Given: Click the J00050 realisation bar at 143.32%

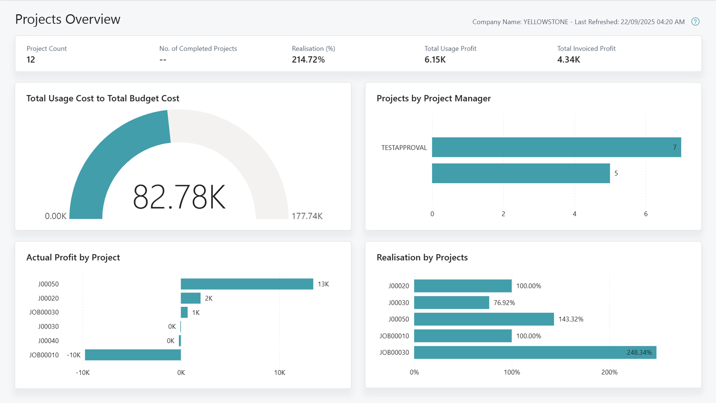Looking at the screenshot, I should tap(483, 319).
